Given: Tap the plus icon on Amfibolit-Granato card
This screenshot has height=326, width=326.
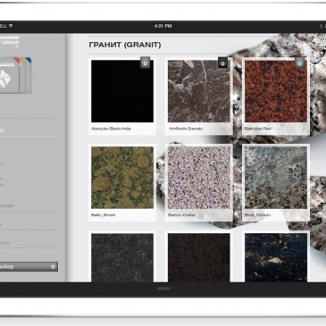Looking at the screenshot, I should pyautogui.click(x=222, y=63).
